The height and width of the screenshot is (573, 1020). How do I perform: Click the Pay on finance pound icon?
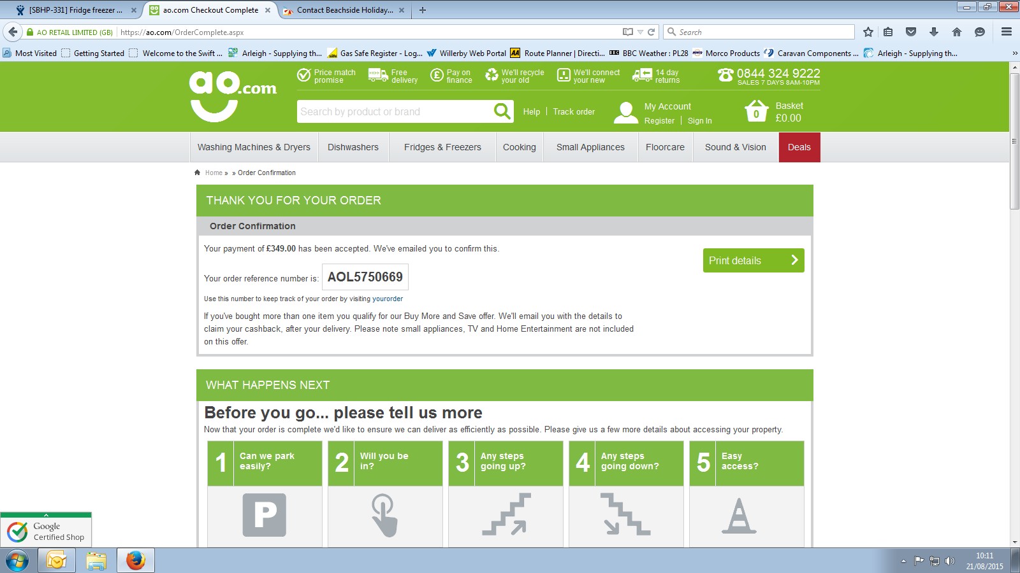click(x=437, y=75)
